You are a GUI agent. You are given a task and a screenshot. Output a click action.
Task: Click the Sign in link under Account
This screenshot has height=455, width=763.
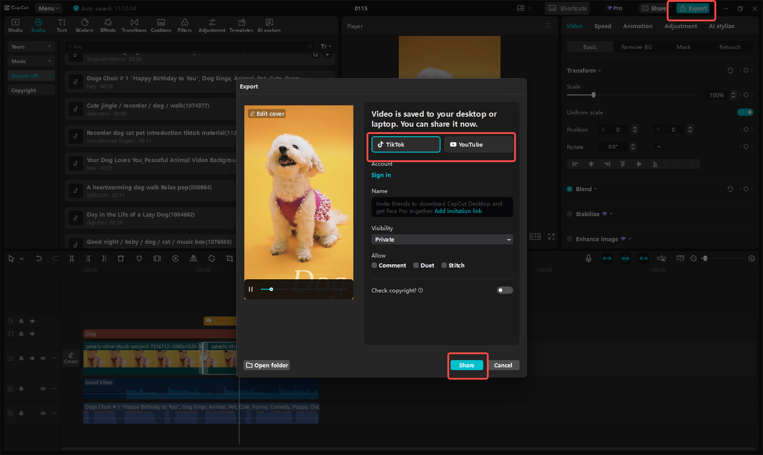(x=381, y=175)
